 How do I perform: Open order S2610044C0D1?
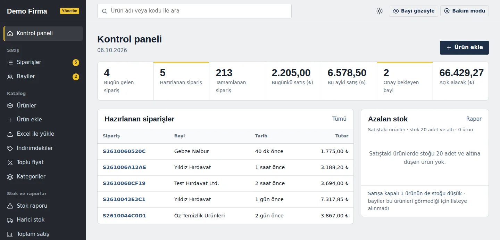coord(124,216)
